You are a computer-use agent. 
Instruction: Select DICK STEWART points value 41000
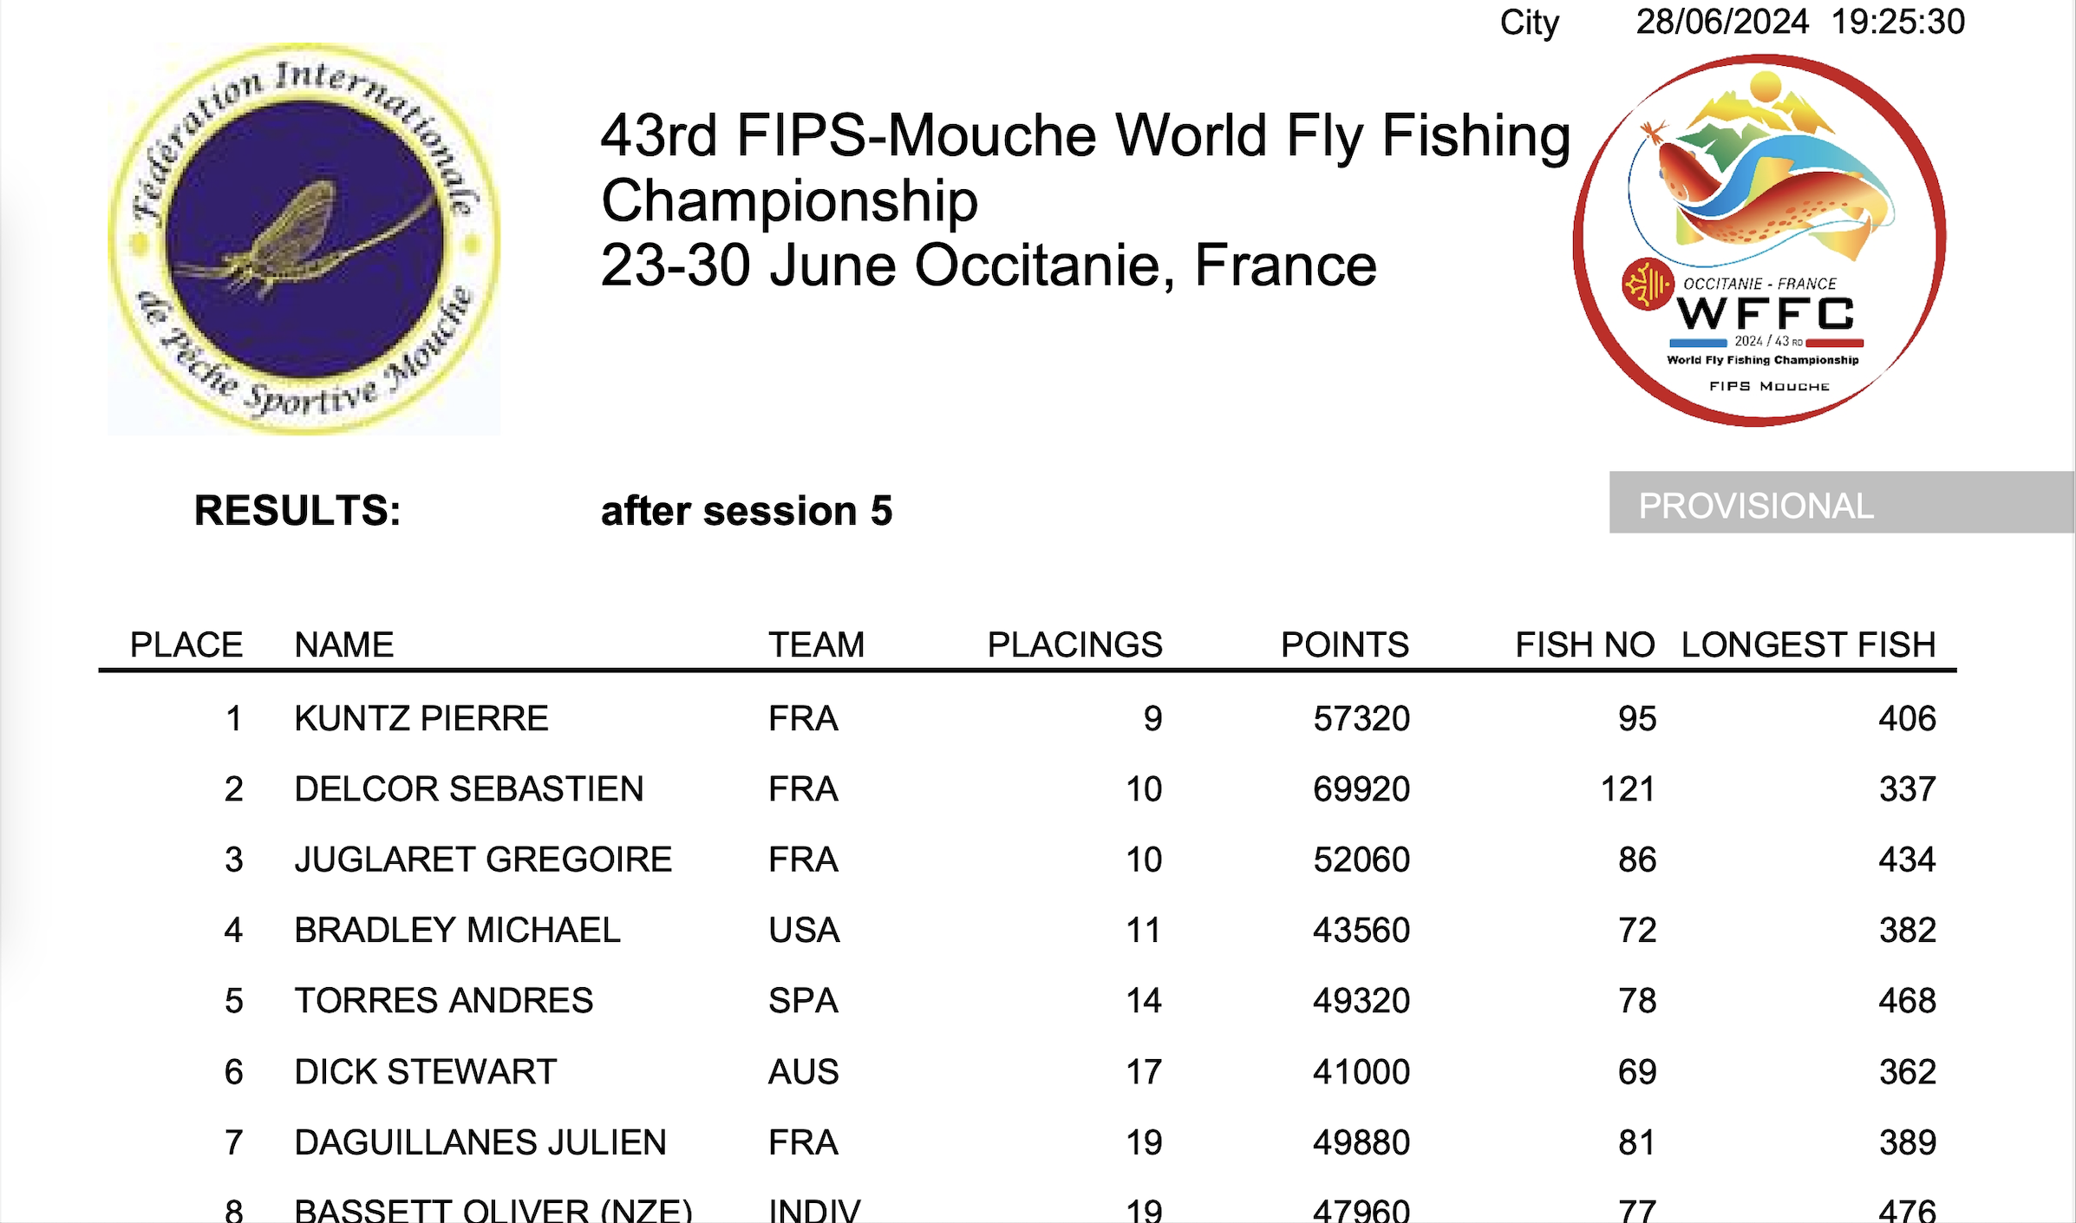click(x=1361, y=1072)
